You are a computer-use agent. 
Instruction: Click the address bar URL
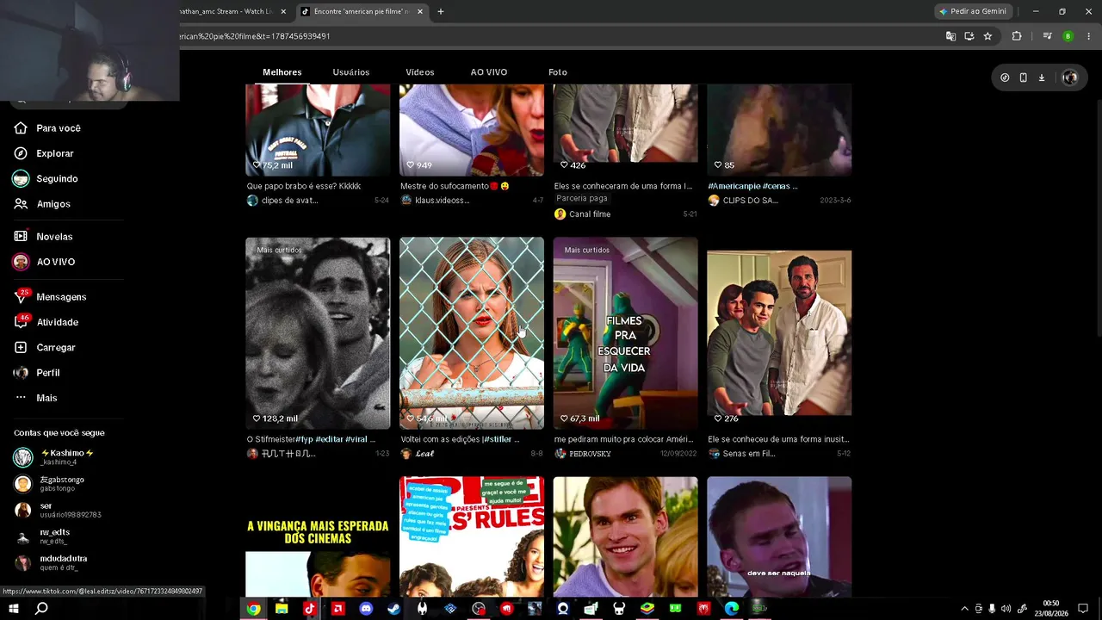click(255, 36)
